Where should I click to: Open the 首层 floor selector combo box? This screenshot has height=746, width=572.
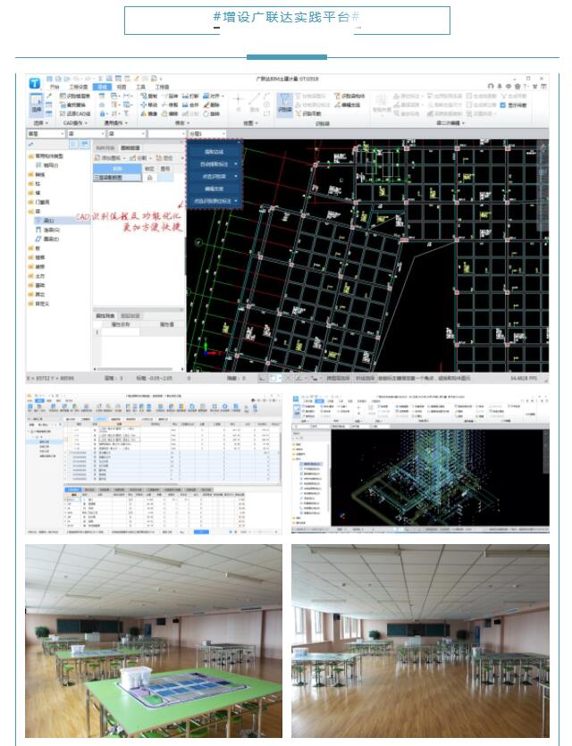[46, 134]
